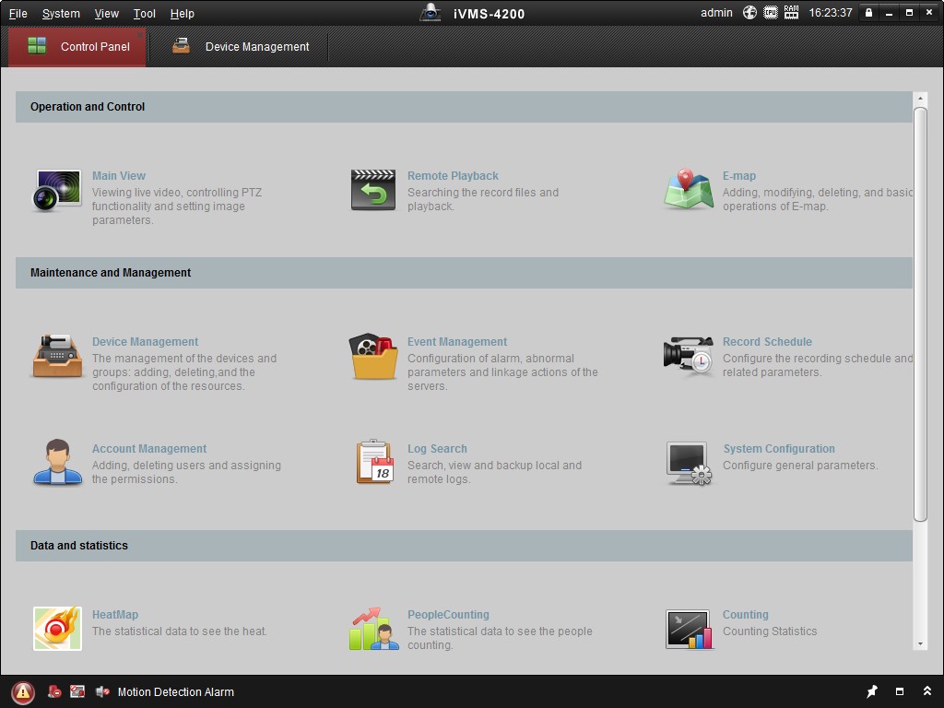
Task: Click the scrollbar up arrow
Action: (x=920, y=99)
